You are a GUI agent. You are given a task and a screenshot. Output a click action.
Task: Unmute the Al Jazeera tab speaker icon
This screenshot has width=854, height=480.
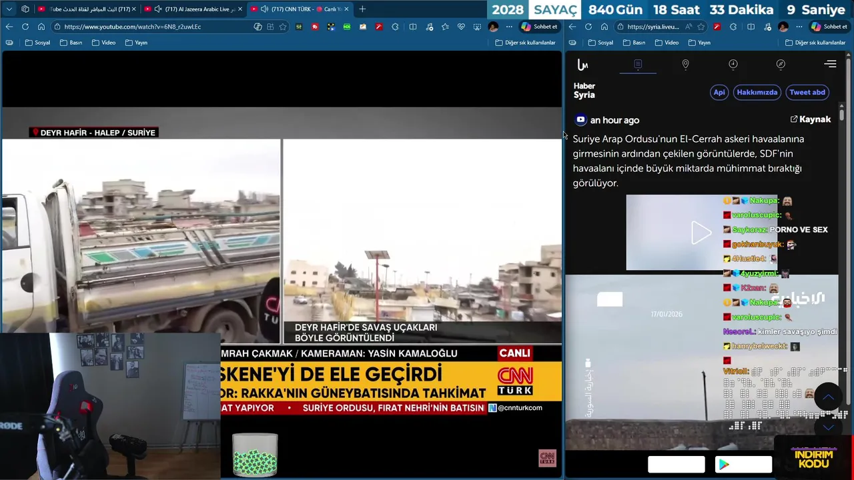pos(158,9)
